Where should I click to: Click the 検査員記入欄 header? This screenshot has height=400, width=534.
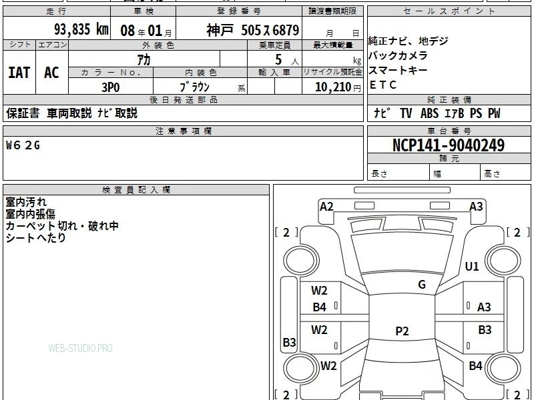(x=136, y=190)
